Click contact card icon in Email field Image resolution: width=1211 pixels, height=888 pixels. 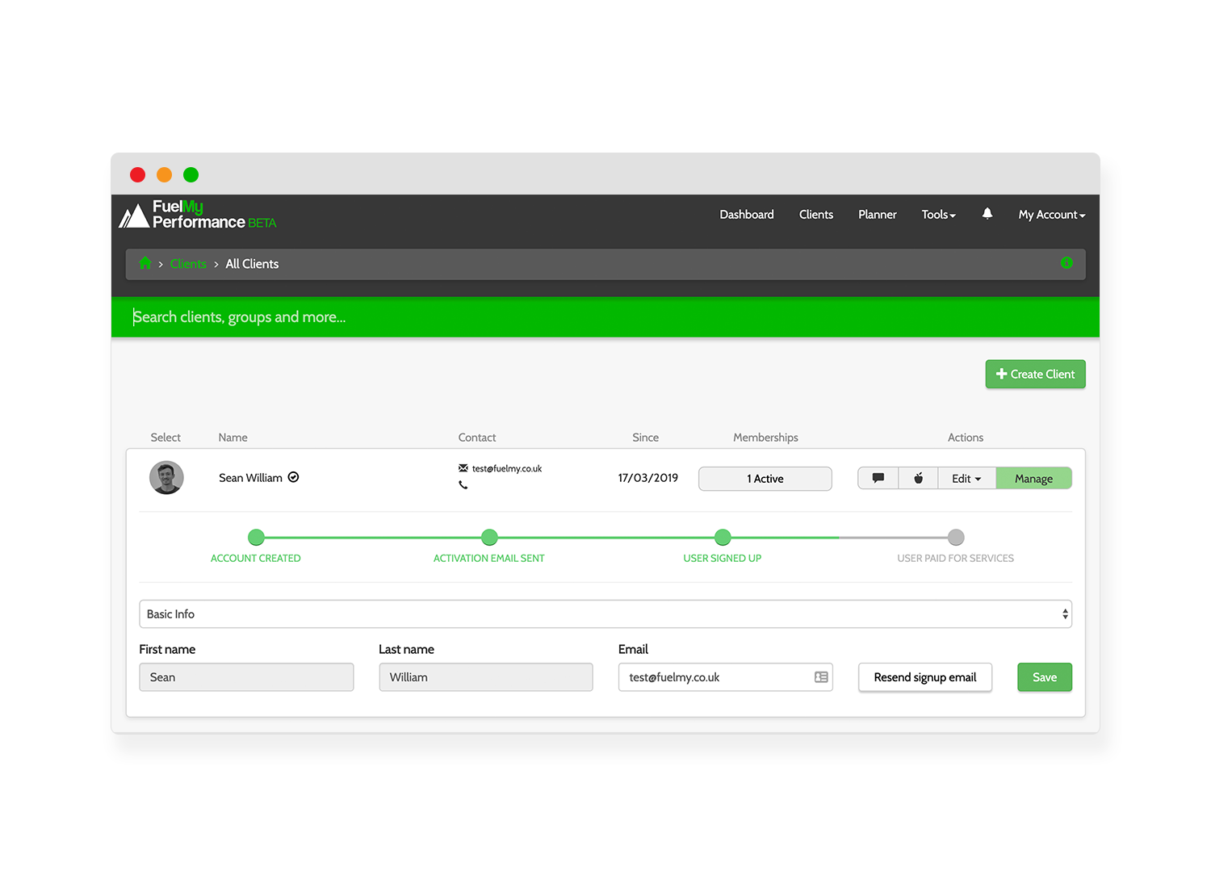(x=821, y=677)
